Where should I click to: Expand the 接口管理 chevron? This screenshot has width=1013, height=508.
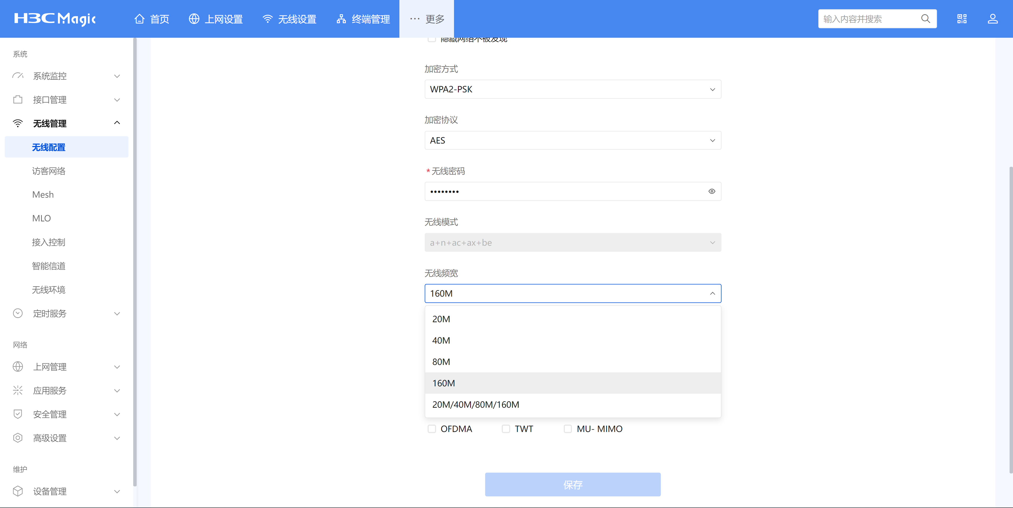[x=117, y=100]
